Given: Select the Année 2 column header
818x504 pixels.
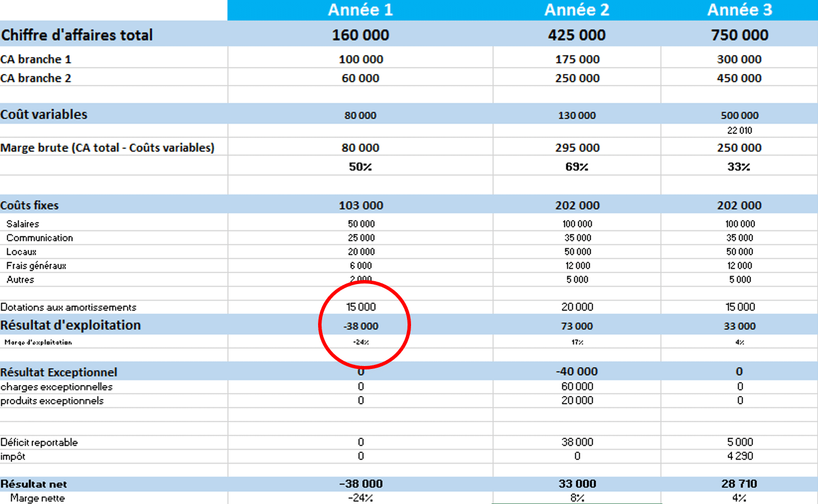Looking at the screenshot, I should pyautogui.click(x=577, y=10).
